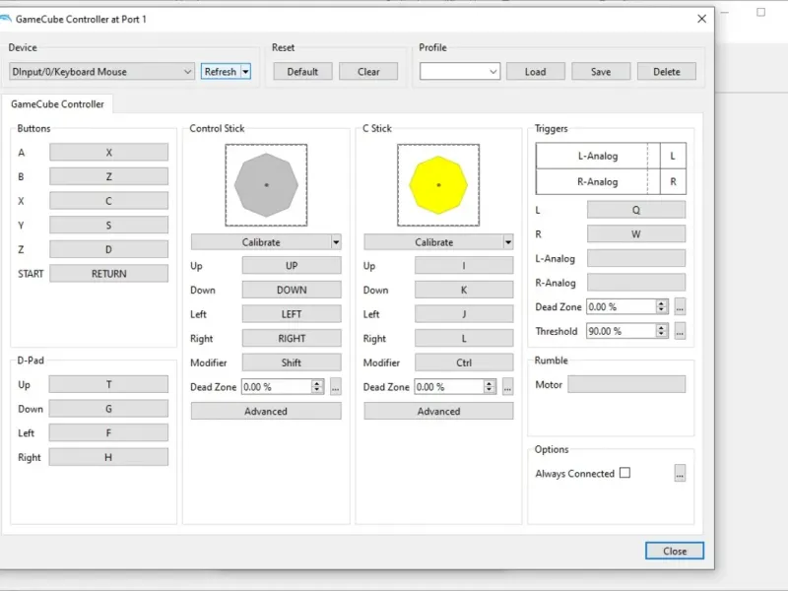Click C Stick Dead Zone value field
Viewport: 788px width, 591px height.
(449, 387)
